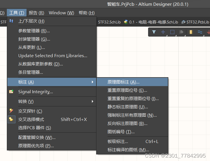Image resolution: width=210 pixels, height=161 pixels.
Task: Select 重置原理图位号 (E)... submenu entry
Action: tap(132, 90)
